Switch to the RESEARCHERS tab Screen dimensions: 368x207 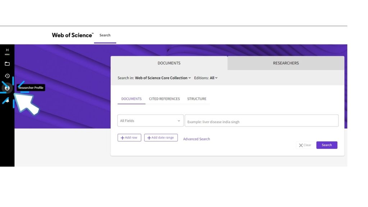[x=286, y=63]
